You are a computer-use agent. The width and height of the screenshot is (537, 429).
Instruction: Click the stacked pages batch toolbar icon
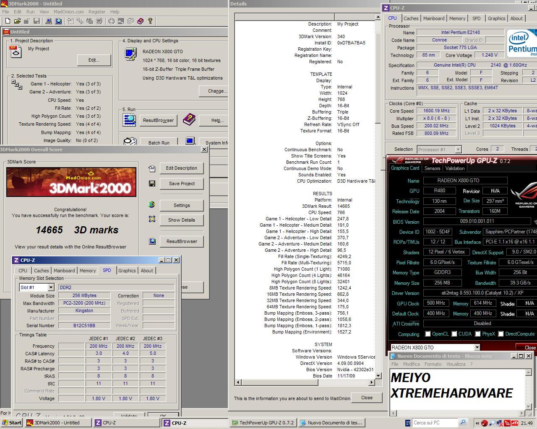131,21
